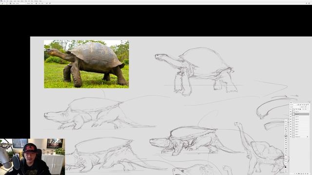Select the Dodge tool

pyautogui.click(x=286, y=149)
